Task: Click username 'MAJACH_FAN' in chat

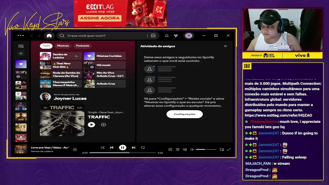Action: pos(258,163)
